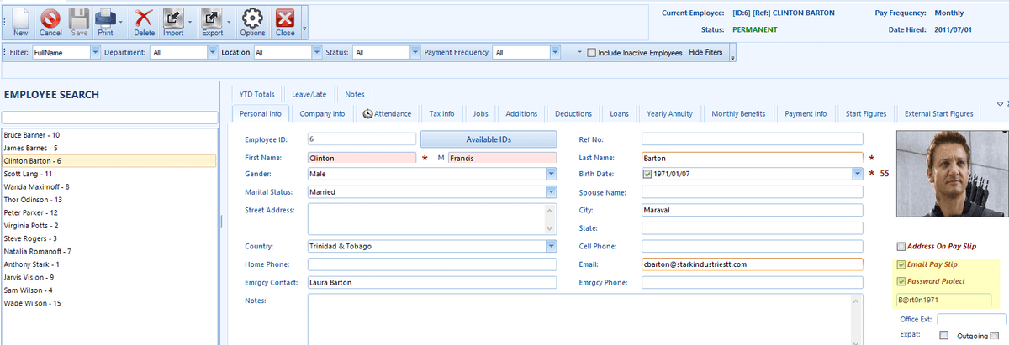Toggle Password Protect checkbox

point(901,281)
